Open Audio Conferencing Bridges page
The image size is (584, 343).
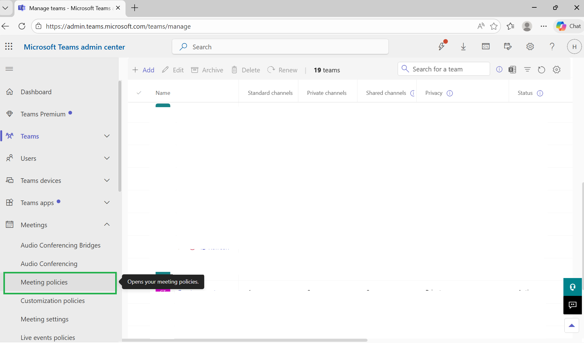click(x=61, y=245)
